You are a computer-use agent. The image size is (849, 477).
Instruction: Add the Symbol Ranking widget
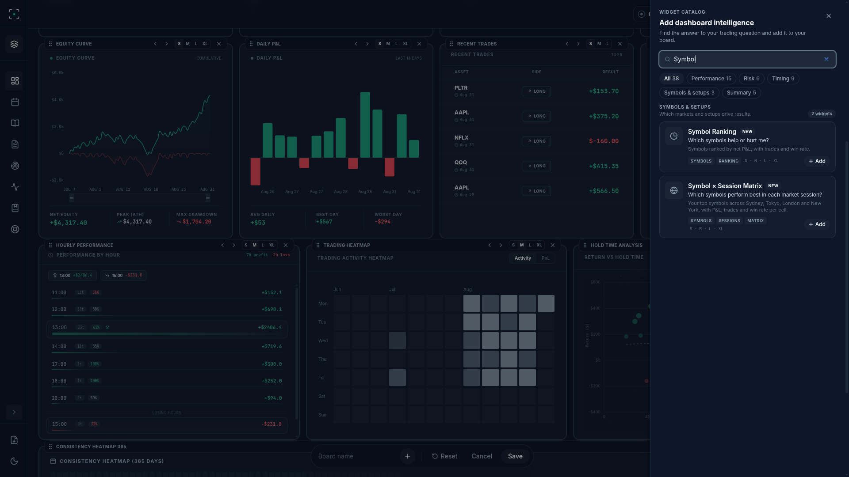coord(817,161)
